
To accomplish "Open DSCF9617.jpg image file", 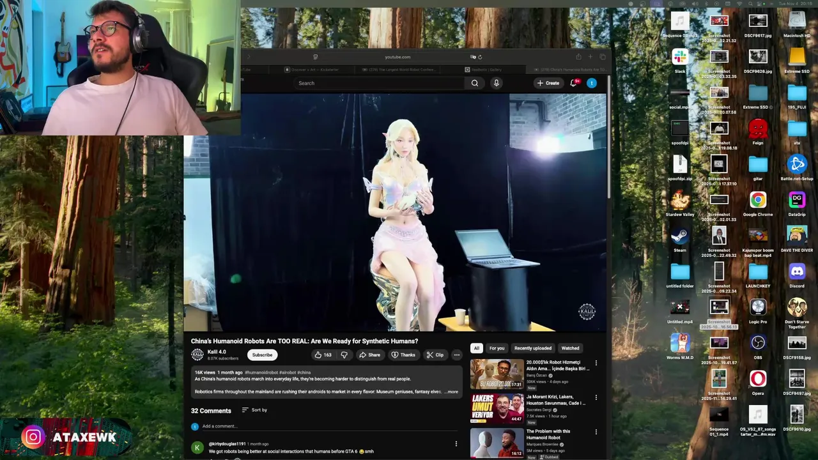I will point(758,21).
